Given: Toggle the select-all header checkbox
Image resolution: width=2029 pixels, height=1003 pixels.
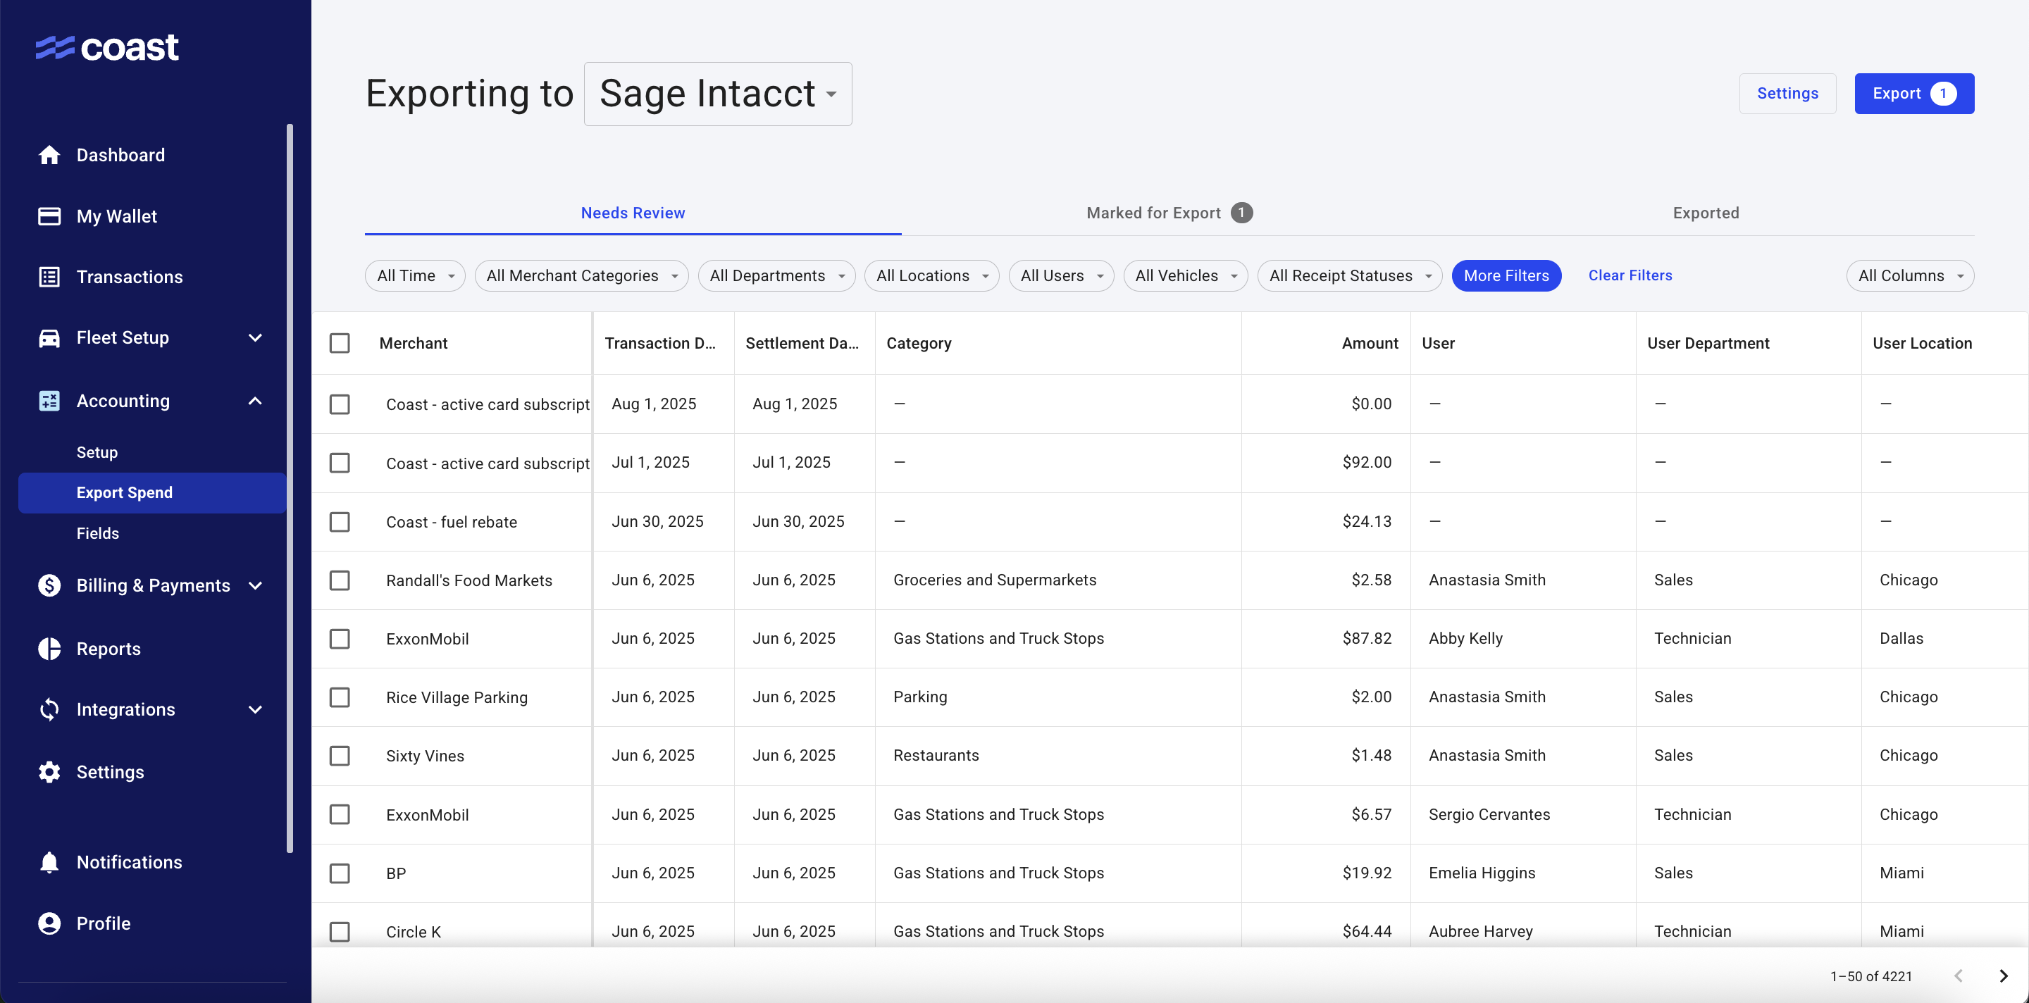Looking at the screenshot, I should pos(340,343).
